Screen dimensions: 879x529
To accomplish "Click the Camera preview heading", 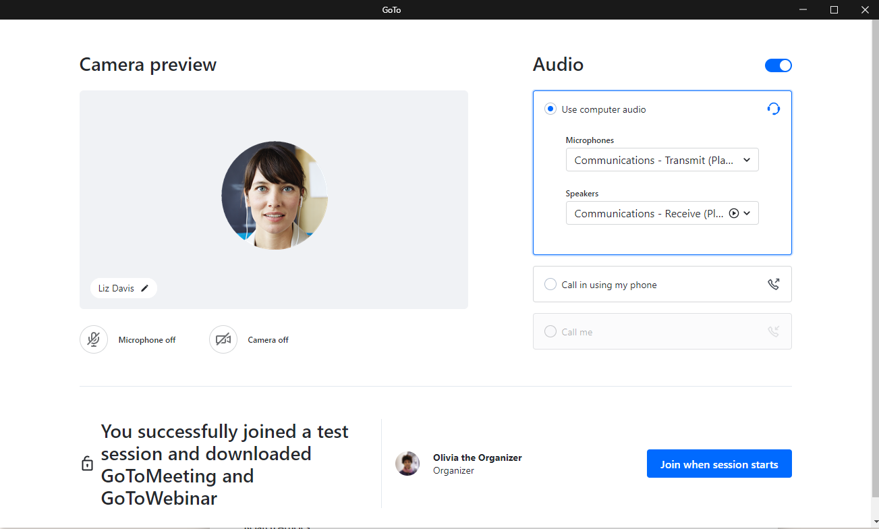I will coord(148,65).
